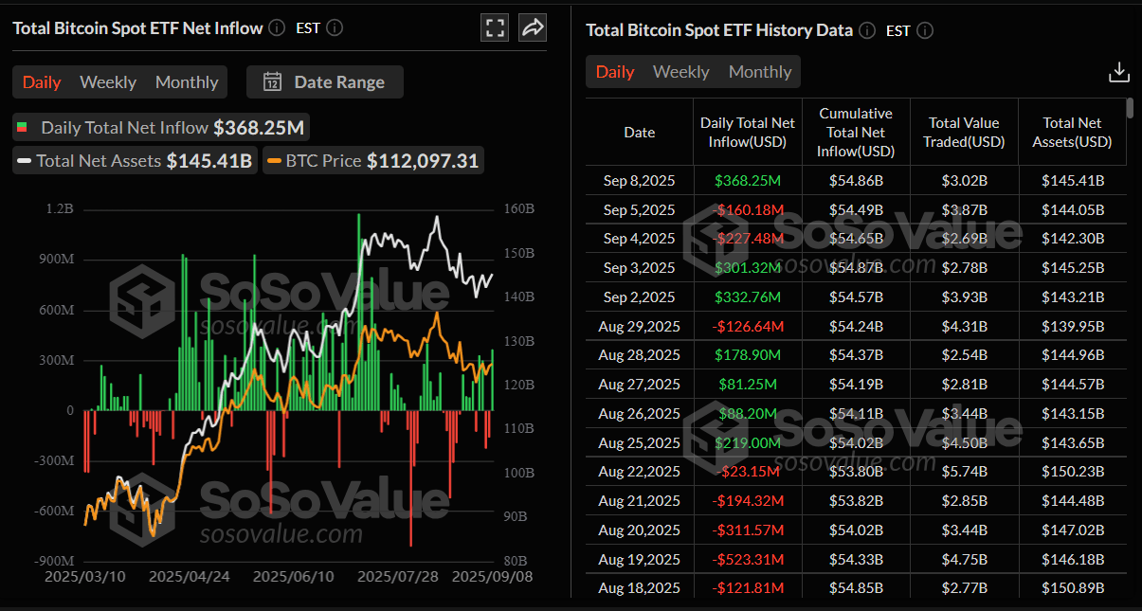Image resolution: width=1142 pixels, height=611 pixels.
Task: Click the EST info icon on the table panel
Action: tap(924, 30)
